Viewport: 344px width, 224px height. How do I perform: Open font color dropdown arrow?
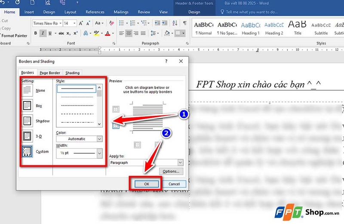point(113,33)
